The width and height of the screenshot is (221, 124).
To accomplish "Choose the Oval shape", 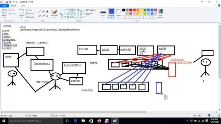I will coord(68,10).
